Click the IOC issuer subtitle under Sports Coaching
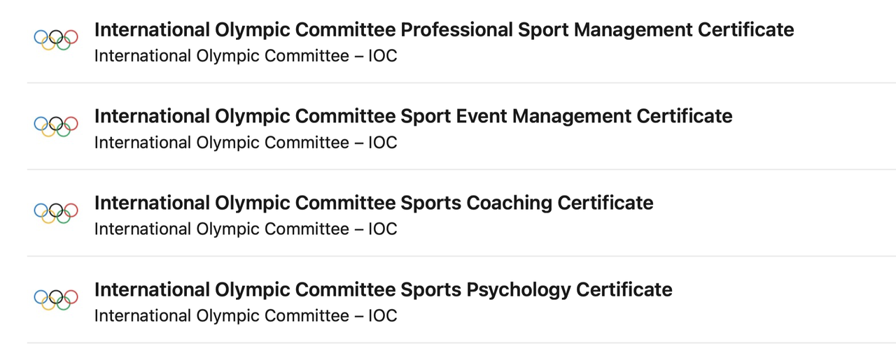896x344 pixels. 245,229
